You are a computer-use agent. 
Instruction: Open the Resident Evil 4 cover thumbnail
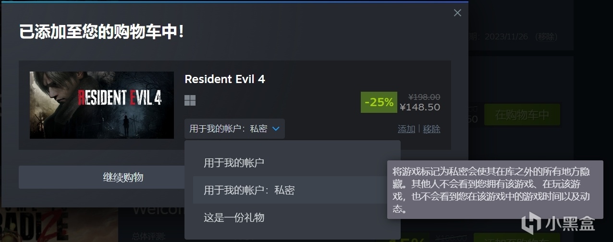(x=102, y=105)
